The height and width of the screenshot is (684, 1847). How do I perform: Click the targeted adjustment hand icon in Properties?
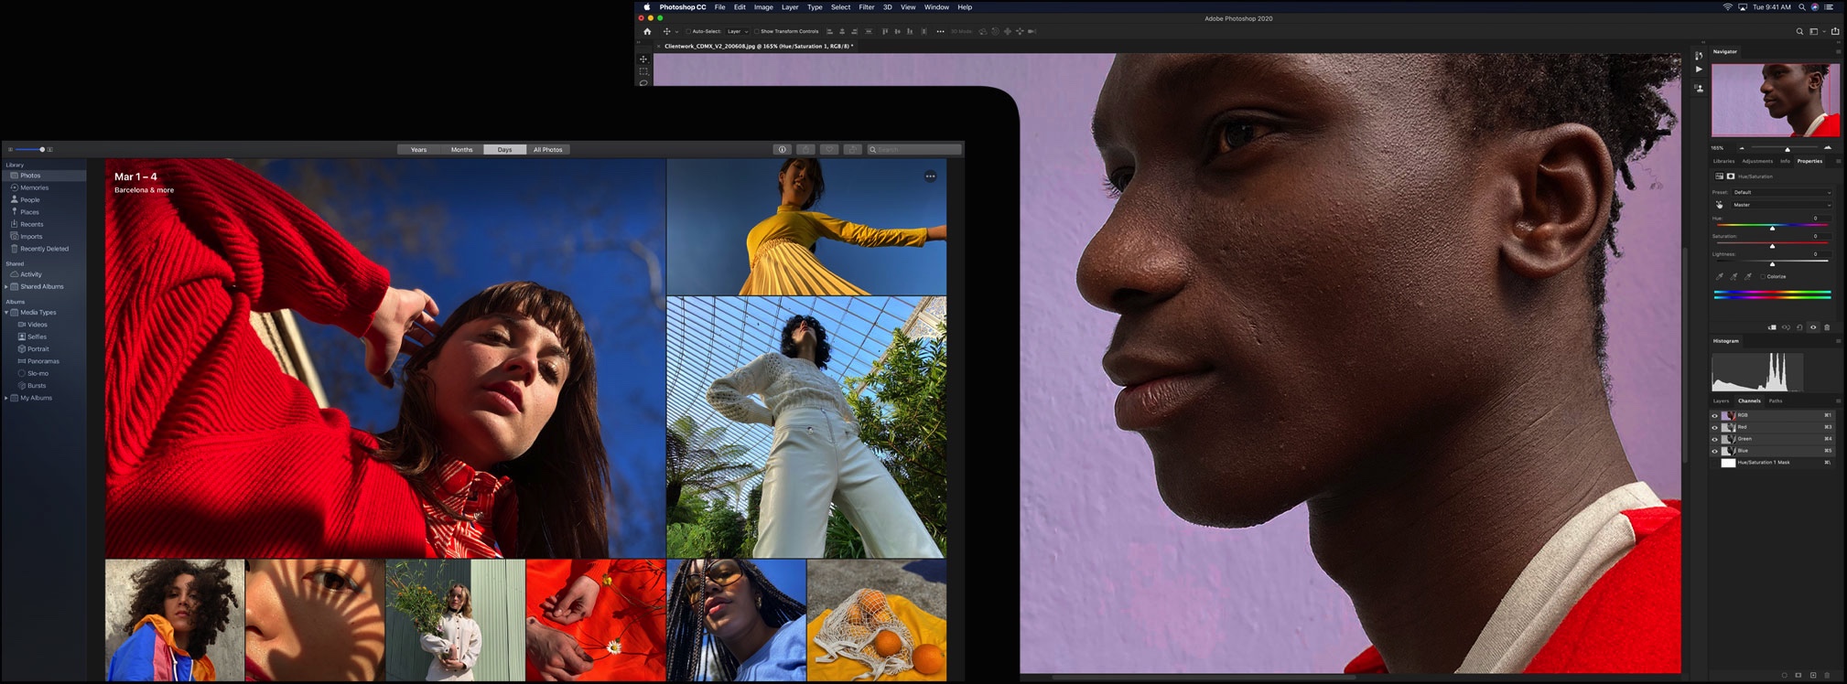point(1720,205)
